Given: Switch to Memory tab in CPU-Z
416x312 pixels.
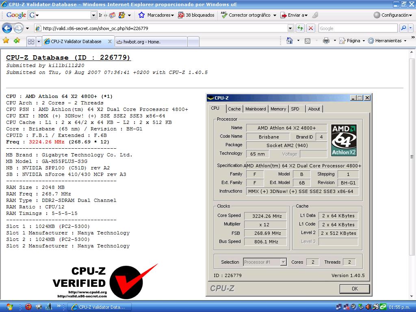Looking at the screenshot, I should 278,109.
